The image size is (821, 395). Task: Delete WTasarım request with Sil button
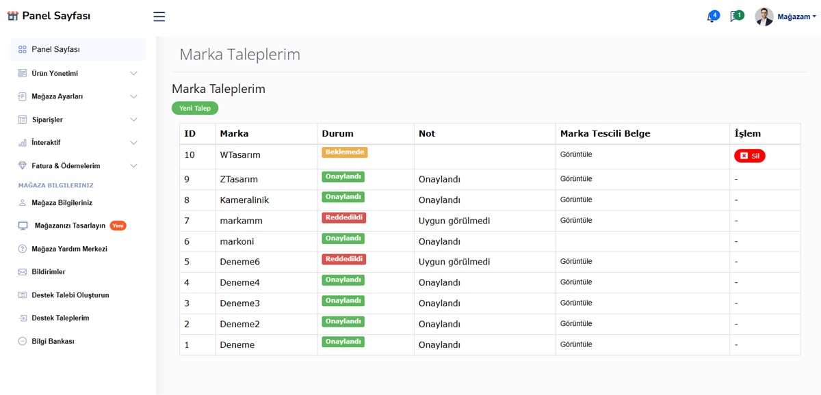749,156
